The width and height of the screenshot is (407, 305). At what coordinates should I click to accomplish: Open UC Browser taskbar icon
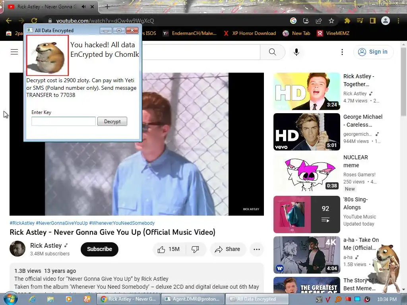click(87, 299)
